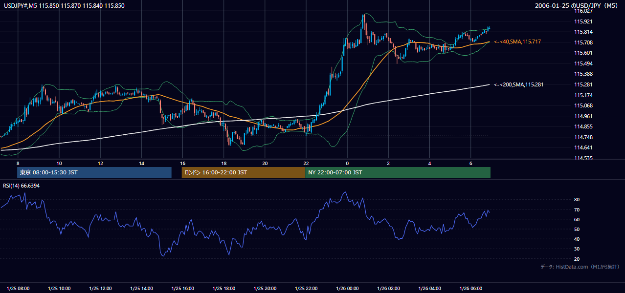625x293 pixels.
Task: Click price level 114.961 on the axis
Action: point(583,116)
